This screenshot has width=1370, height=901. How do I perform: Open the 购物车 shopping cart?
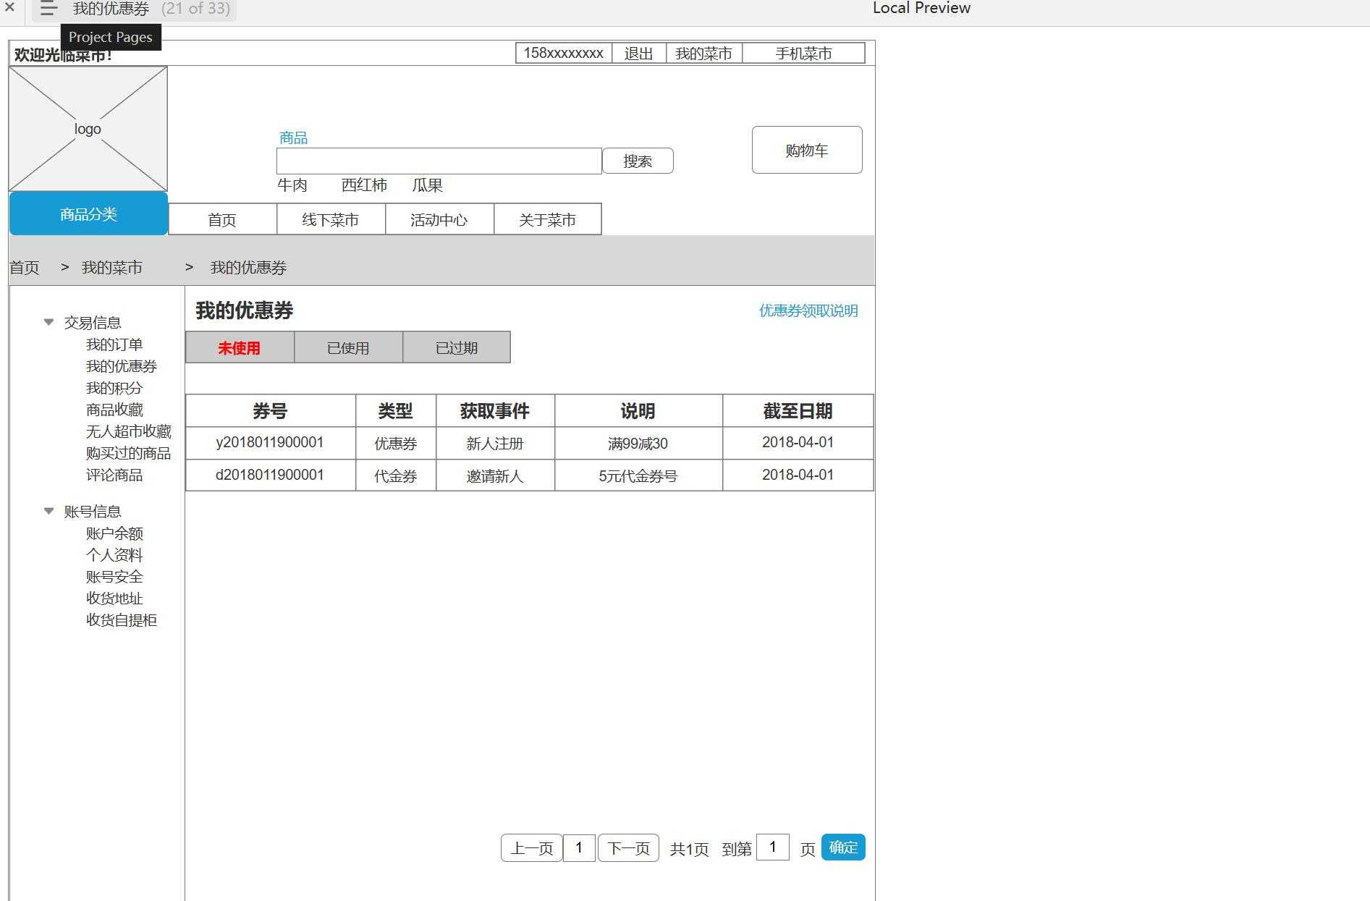(x=807, y=151)
